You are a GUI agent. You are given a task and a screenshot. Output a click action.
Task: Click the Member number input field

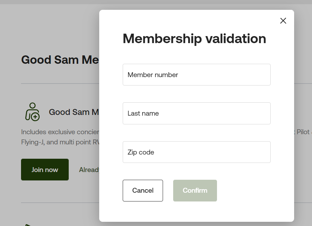click(x=196, y=75)
